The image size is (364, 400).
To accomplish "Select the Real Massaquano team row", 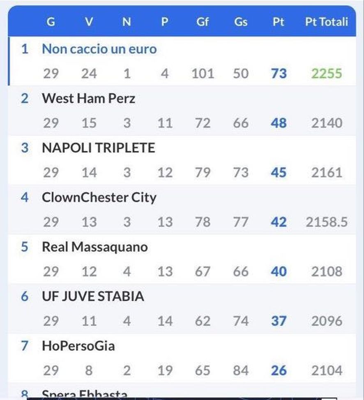I will (x=94, y=247).
